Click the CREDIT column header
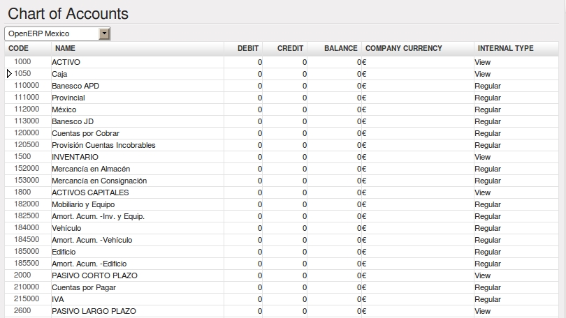Image resolution: width=566 pixels, height=318 pixels. (x=290, y=48)
